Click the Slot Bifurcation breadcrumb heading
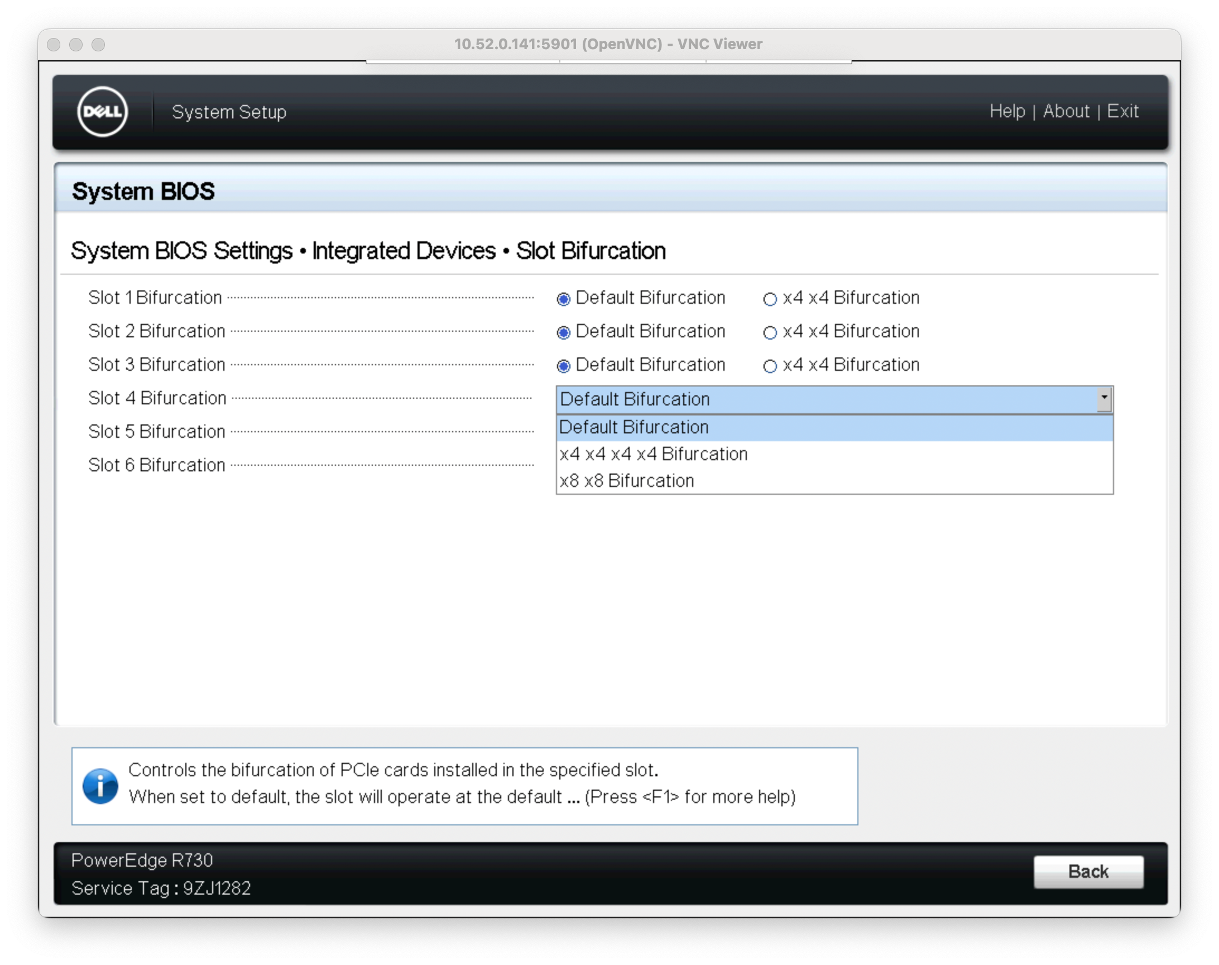Image resolution: width=1219 pixels, height=965 pixels. pyautogui.click(x=591, y=251)
